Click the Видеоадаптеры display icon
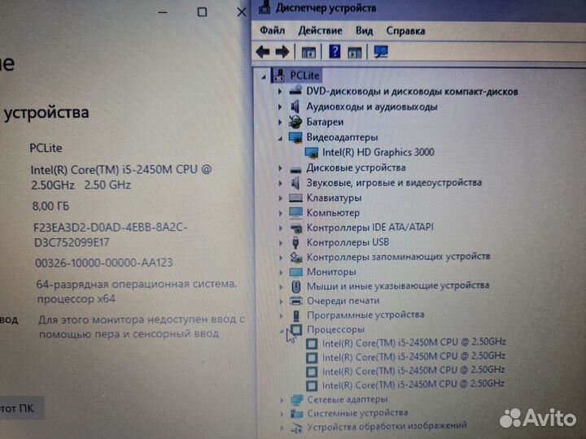Screen dimensions: 586x439 click(295, 137)
